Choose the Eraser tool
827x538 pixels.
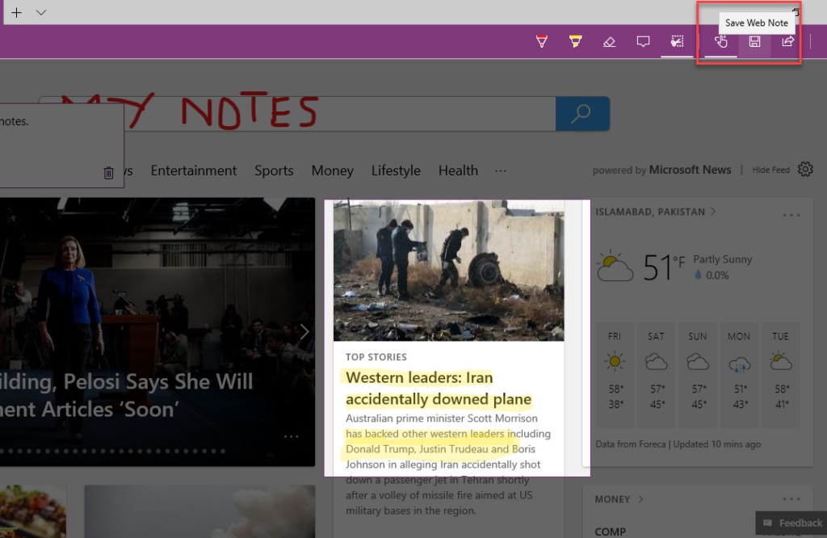pyautogui.click(x=610, y=42)
